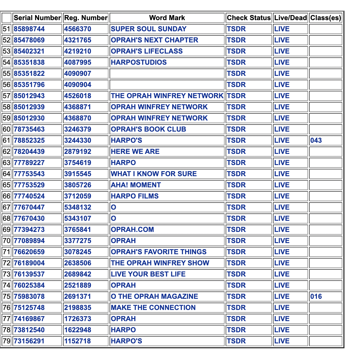The height and width of the screenshot is (354, 348).
Task: Open OPRAH'S NEXT CHAPTER word mark
Action: pos(154,40)
